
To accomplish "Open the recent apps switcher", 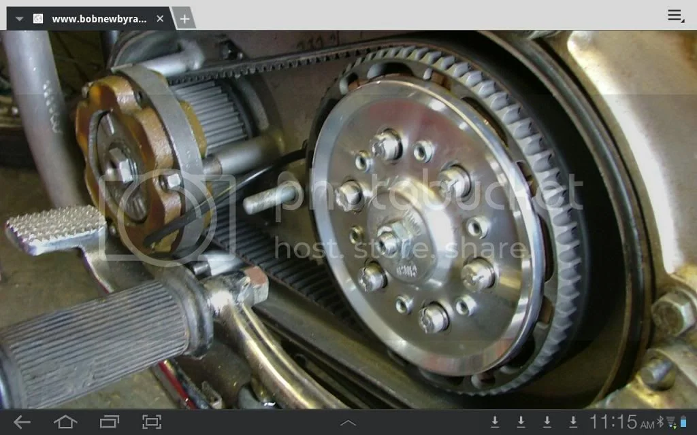I will point(109,422).
